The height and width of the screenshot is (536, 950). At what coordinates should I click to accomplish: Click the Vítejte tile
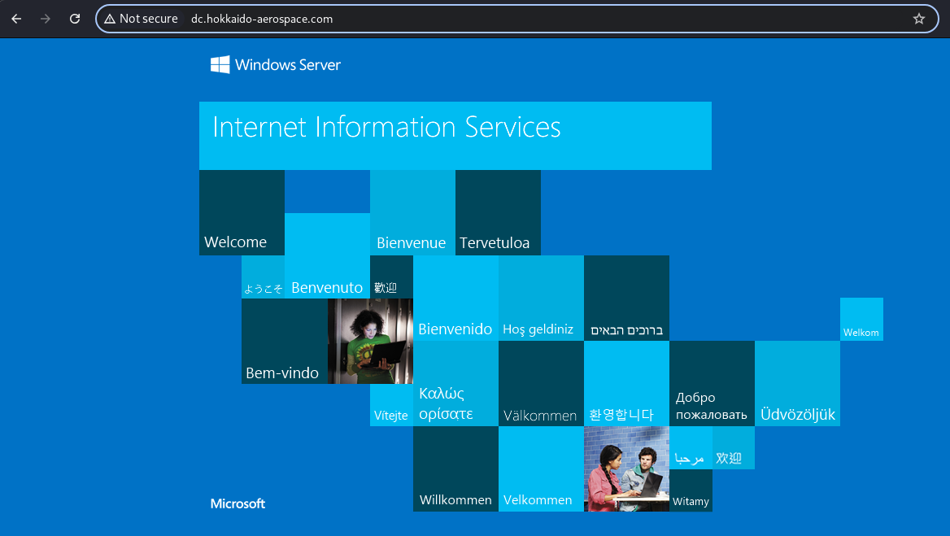[x=391, y=404]
